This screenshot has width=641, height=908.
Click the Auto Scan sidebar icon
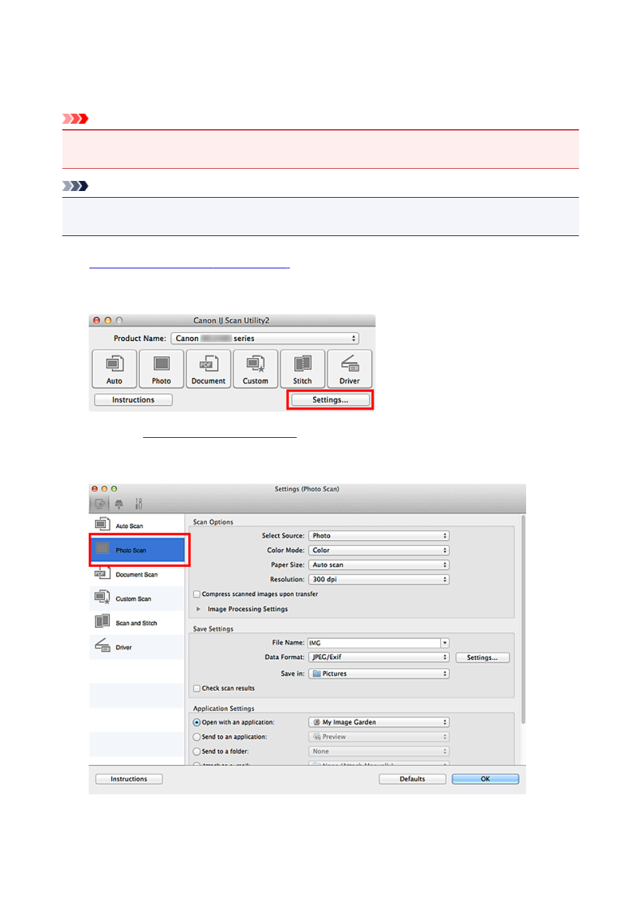[x=102, y=525]
